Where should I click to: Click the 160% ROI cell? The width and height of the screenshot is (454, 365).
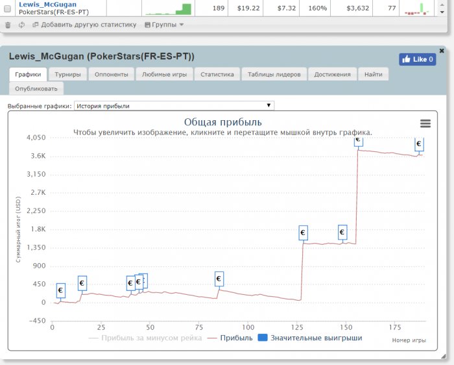(315, 8)
